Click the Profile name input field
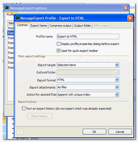This screenshot has height=142, width=138. click(x=88, y=36)
